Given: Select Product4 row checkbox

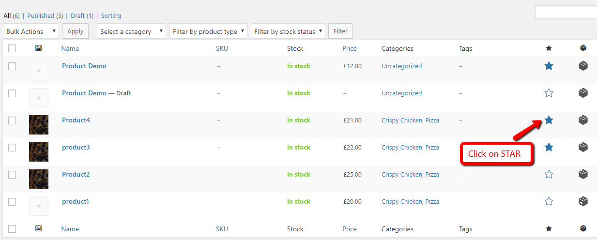Looking at the screenshot, I should tap(12, 120).
